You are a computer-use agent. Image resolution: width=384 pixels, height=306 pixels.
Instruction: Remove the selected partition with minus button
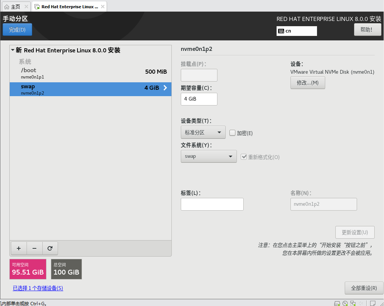(34, 248)
